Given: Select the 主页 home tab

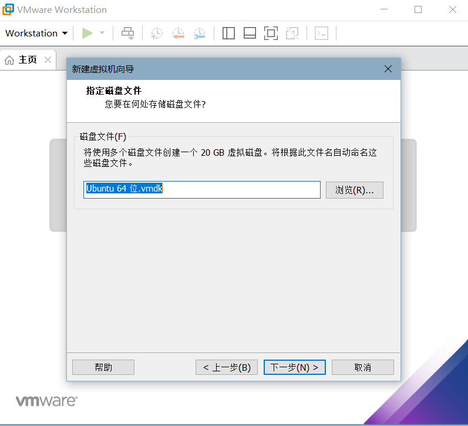Looking at the screenshot, I should click(28, 60).
